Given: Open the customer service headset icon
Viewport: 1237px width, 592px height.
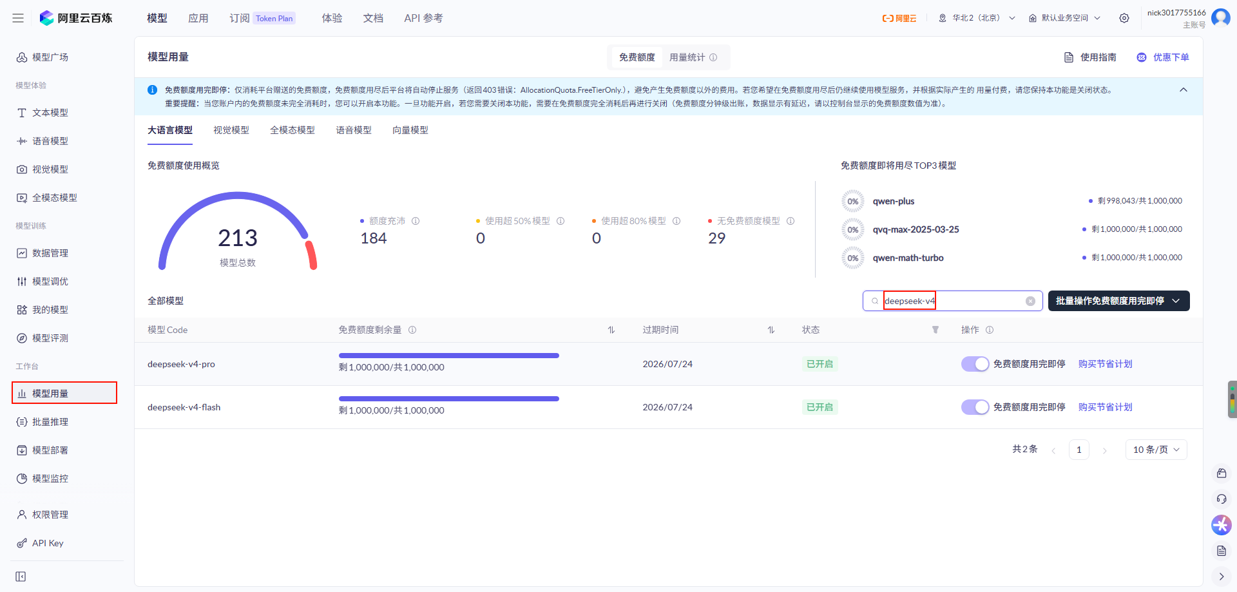Looking at the screenshot, I should [x=1222, y=499].
